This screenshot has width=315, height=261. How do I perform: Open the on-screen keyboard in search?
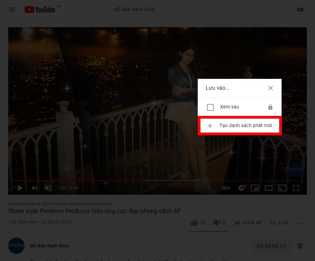click(300, 10)
